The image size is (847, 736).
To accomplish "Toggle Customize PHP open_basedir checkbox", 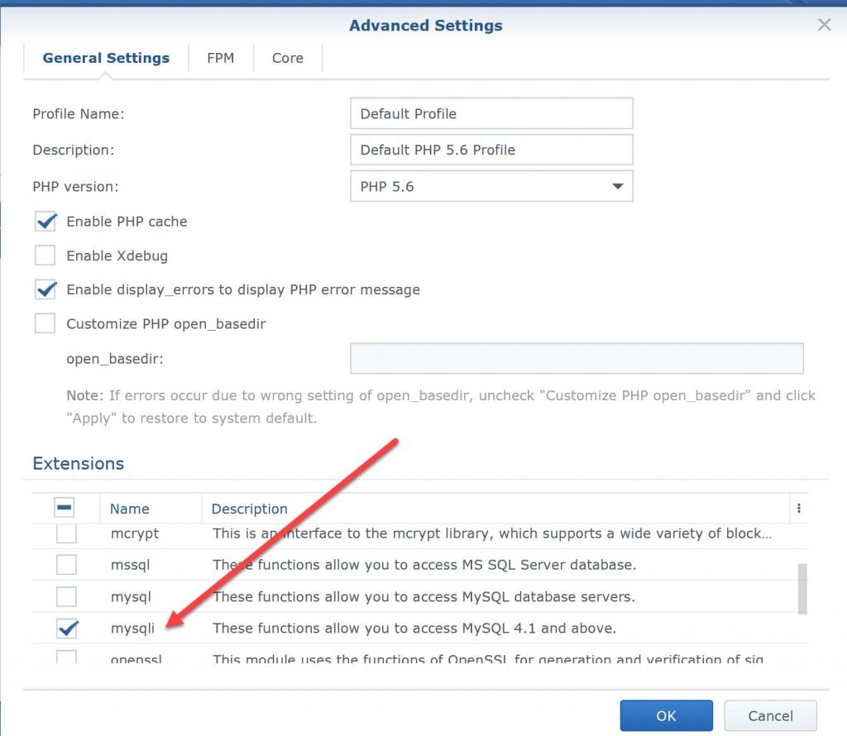I will coord(45,323).
